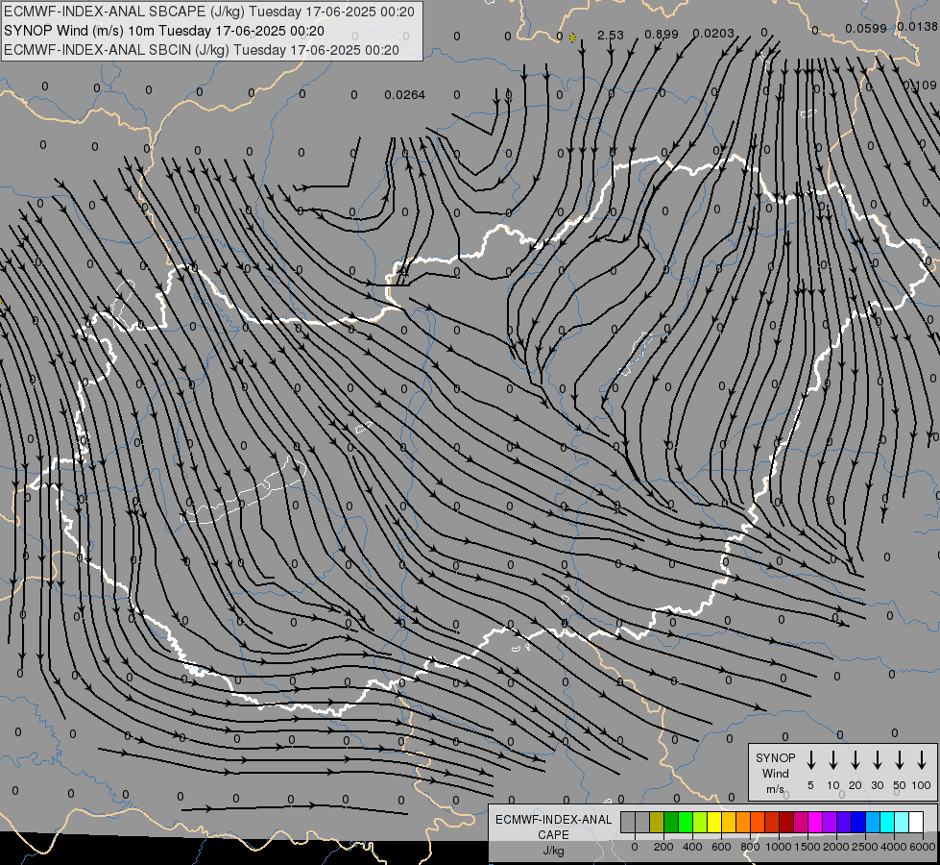Click the 400 tick label on CAPE scale
This screenshot has height=865, width=940.
click(692, 847)
